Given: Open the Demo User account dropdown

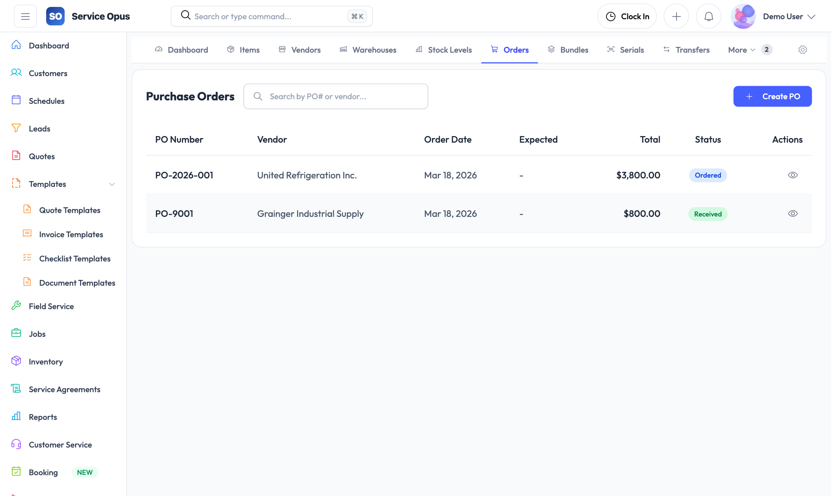Looking at the screenshot, I should (x=789, y=16).
